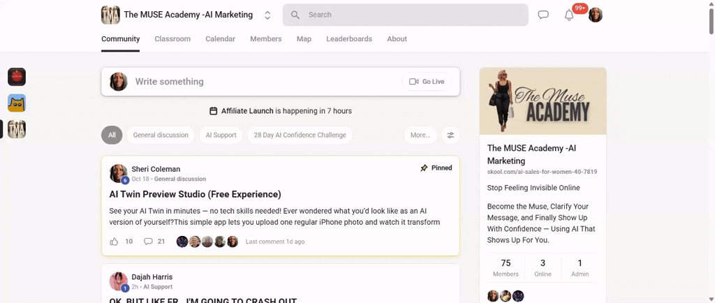Viewport: 715px width, 303px height.
Task: Open the notifications bell
Action: pyautogui.click(x=569, y=15)
